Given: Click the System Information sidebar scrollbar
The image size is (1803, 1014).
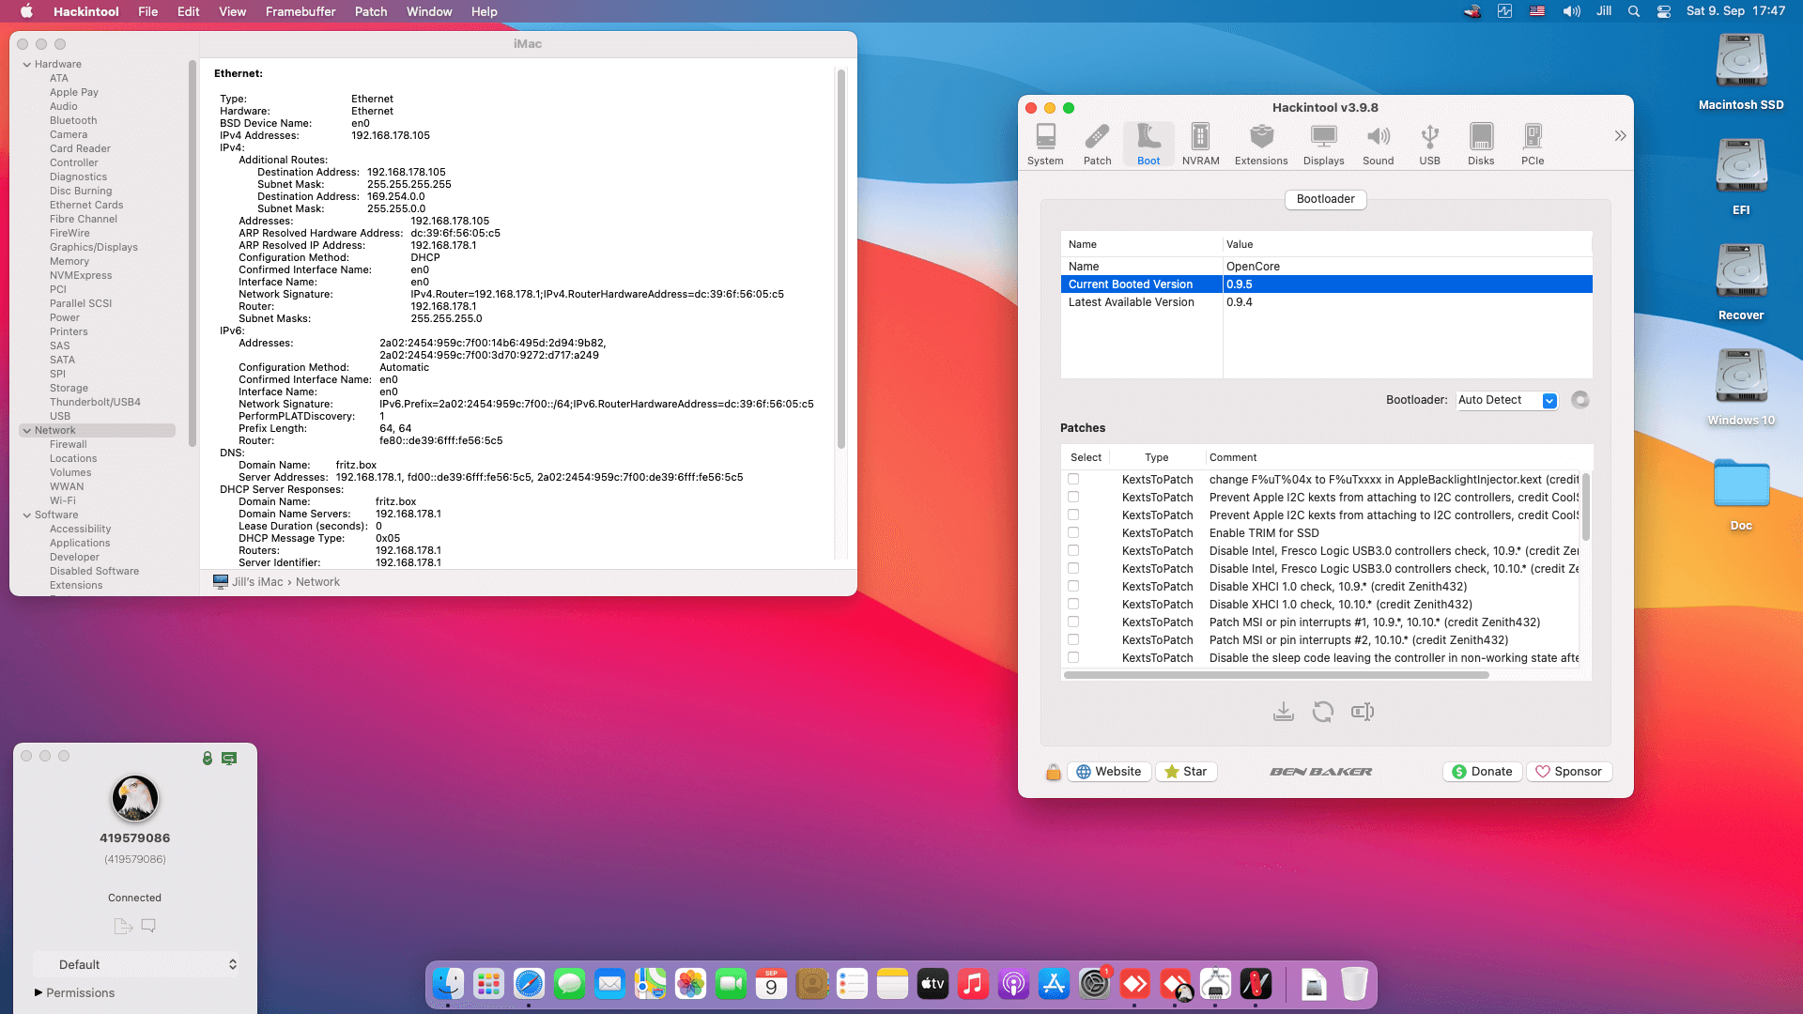Looking at the screenshot, I should 193,253.
